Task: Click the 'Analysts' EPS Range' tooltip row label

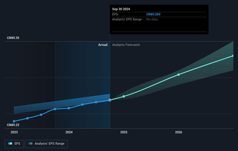Action: point(127,19)
